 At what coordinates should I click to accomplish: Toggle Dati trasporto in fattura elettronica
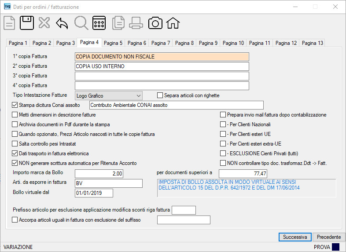click(15, 153)
